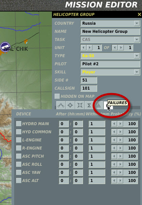
Task: Decrease UNIT number with left arrow
Action: tap(83, 48)
